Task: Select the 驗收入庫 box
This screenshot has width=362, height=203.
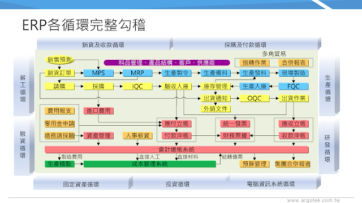Action: tap(176, 86)
